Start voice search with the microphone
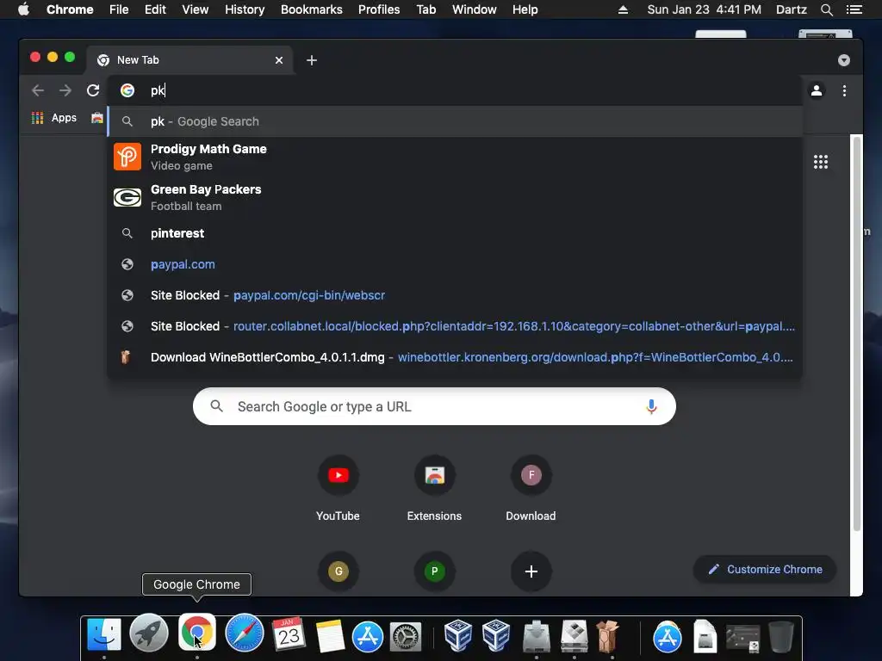882x661 pixels. coord(651,406)
